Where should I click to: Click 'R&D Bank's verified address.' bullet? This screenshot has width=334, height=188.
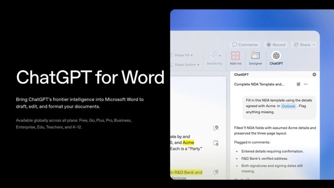(264, 158)
